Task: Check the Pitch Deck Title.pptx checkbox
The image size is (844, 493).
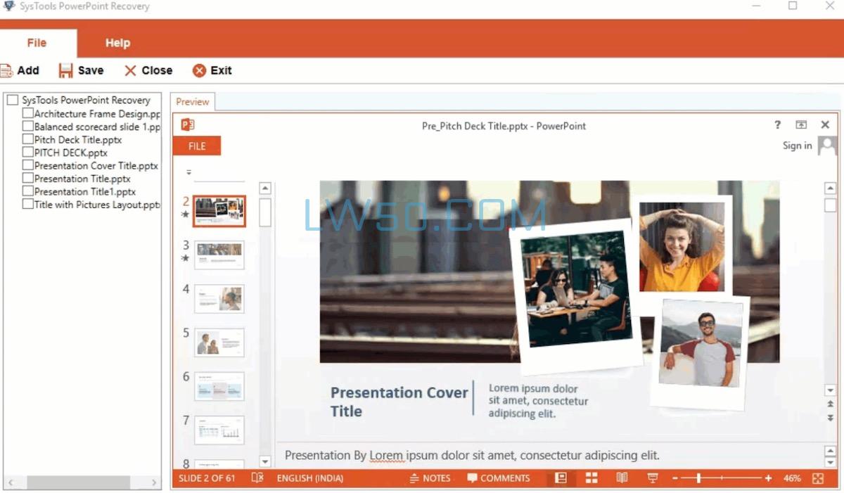Action: 27,139
